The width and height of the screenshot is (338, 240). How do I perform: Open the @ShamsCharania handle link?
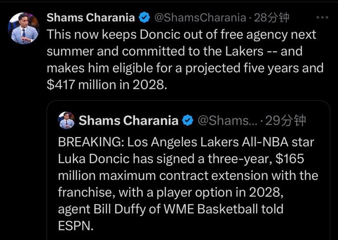[x=199, y=18]
